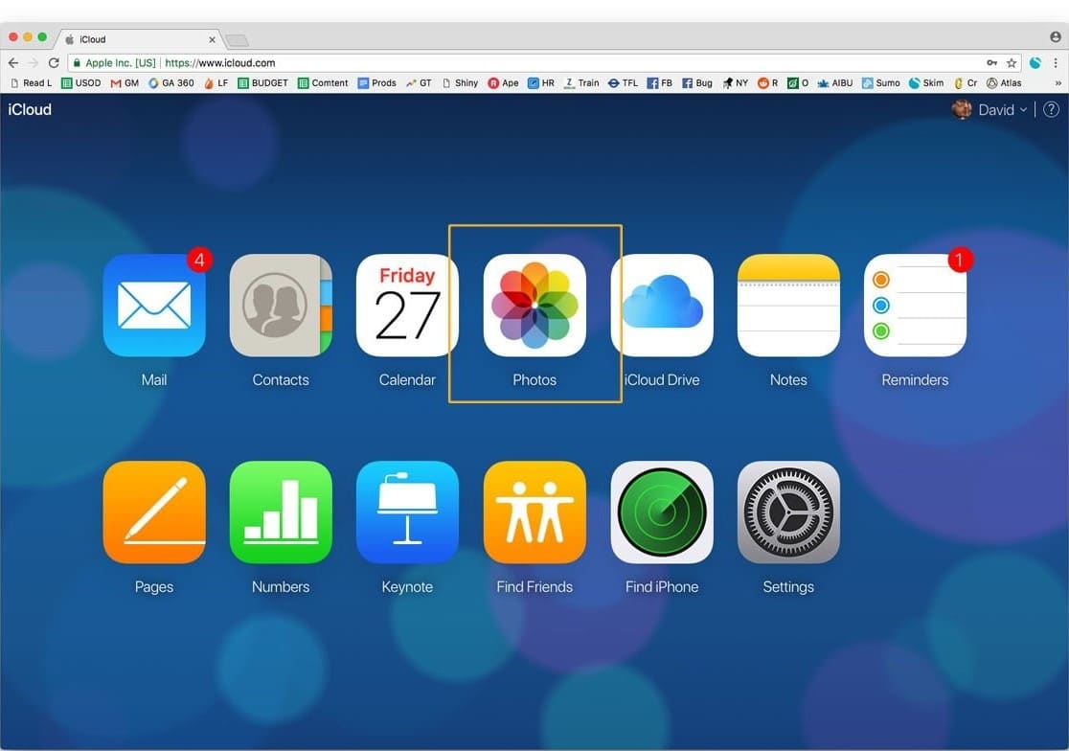1069x751 pixels.
Task: Open the Mail app
Action: pos(154,306)
